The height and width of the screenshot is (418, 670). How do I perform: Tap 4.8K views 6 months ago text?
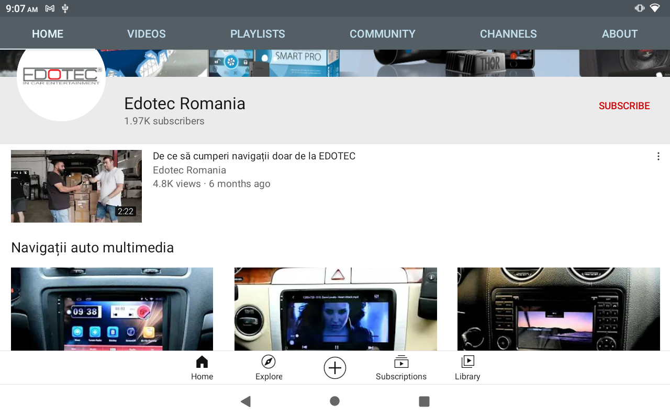211,184
